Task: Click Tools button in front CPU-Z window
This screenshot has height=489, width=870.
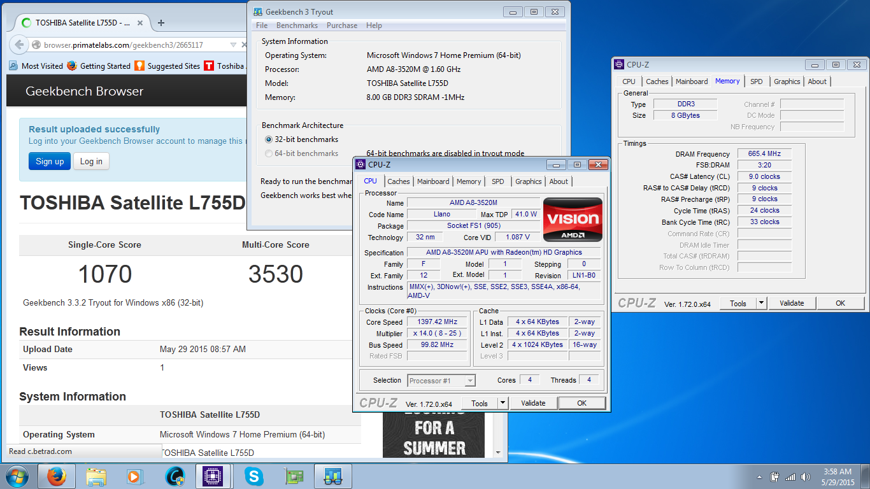Action: pos(480,403)
